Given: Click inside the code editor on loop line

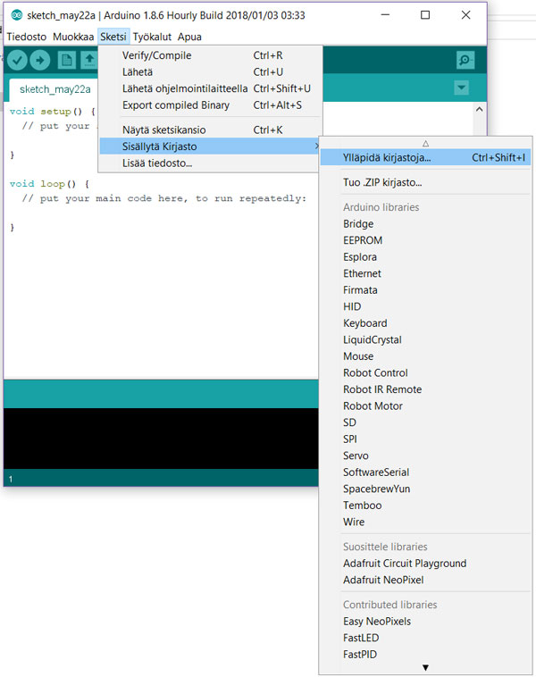Looking at the screenshot, I should (54, 184).
